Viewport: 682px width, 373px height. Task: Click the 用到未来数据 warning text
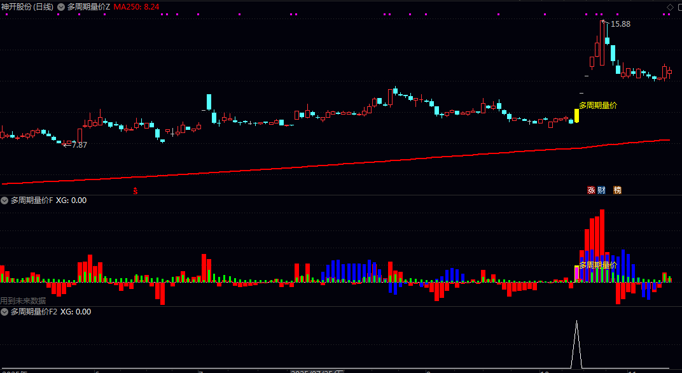(x=23, y=300)
